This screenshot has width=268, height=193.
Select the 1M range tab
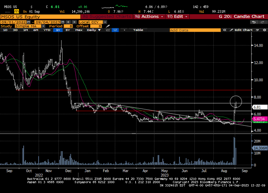click(x=25, y=30)
